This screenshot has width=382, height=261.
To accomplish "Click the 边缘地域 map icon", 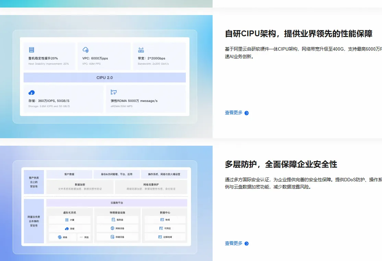I will point(160,237).
